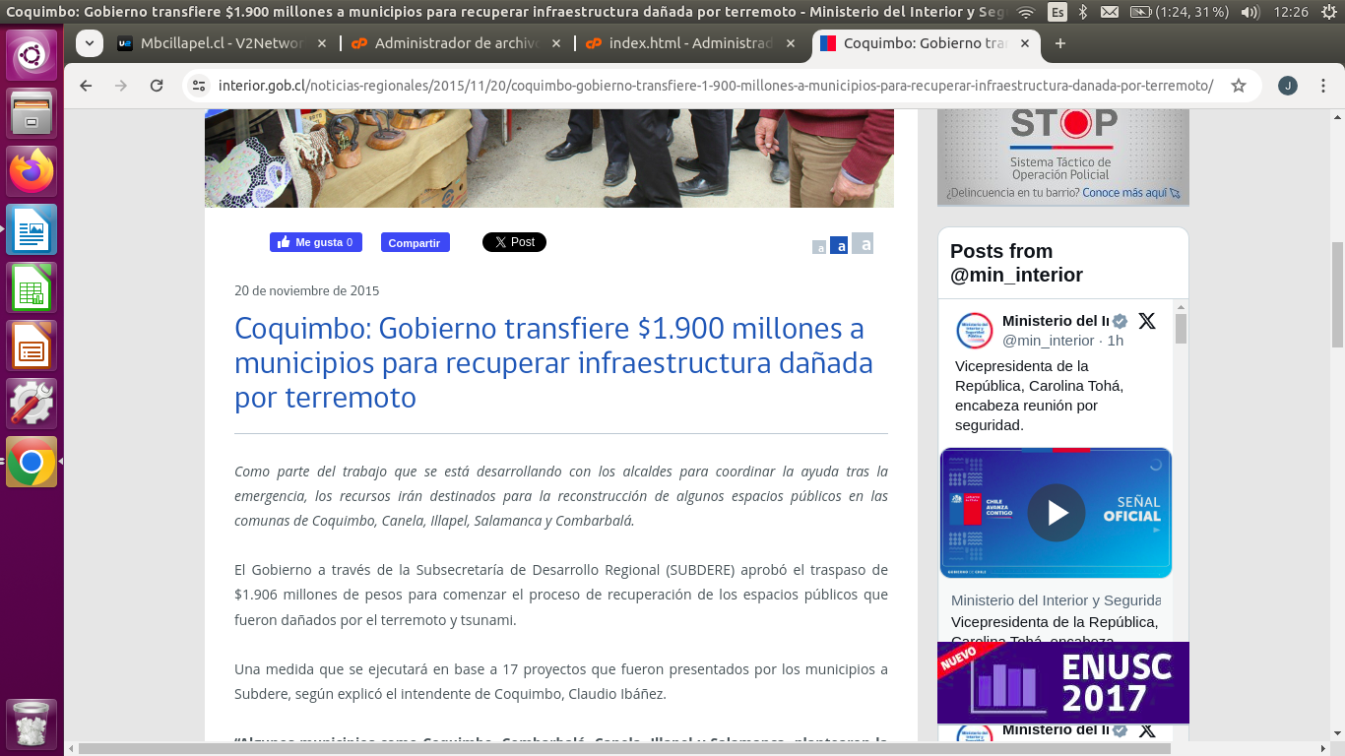The width and height of the screenshot is (1345, 756).
Task: Click the Facebook Compartir button
Action: tap(415, 242)
